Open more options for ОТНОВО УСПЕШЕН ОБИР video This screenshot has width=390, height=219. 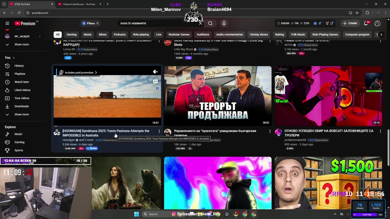(380, 131)
